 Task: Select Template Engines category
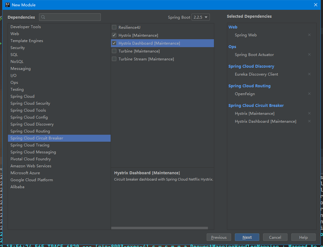[x=59, y=41]
